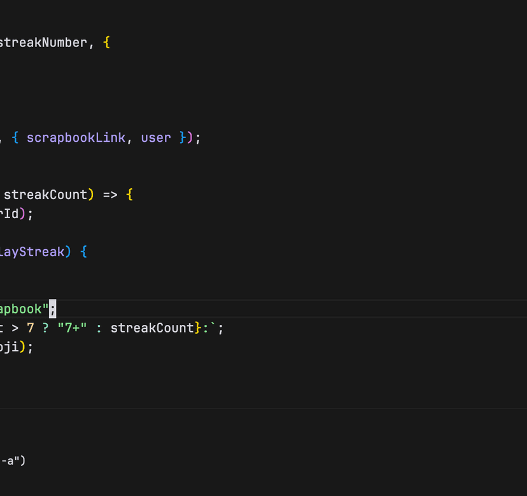Screen dimensions: 527x496
Task: Click the yellow brace after the arrow
Action: point(129,195)
